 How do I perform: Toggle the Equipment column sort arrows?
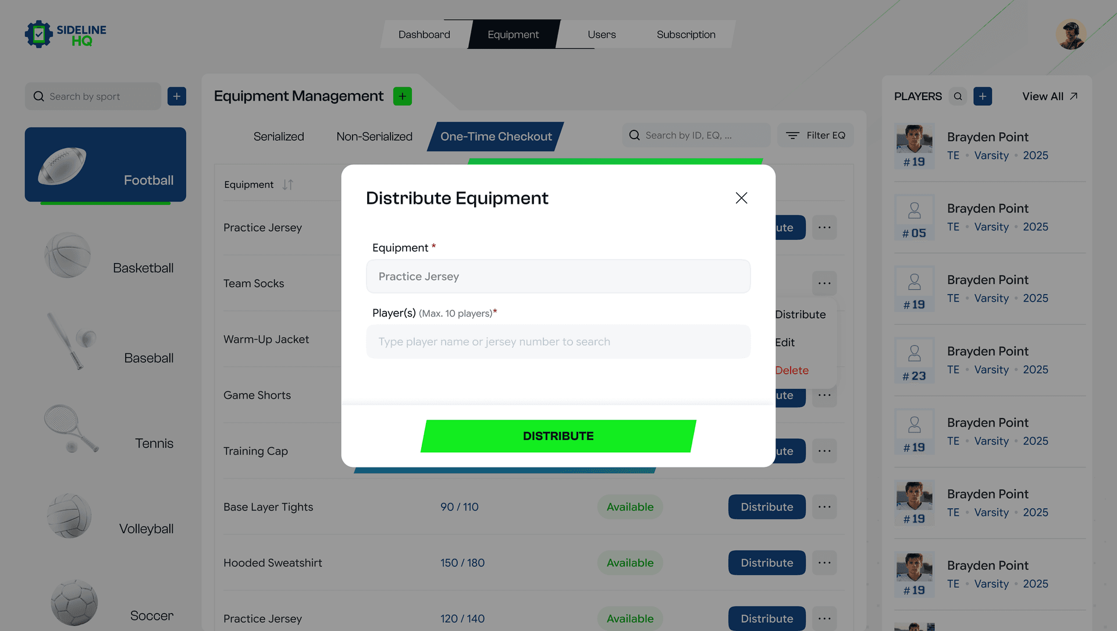tap(287, 185)
